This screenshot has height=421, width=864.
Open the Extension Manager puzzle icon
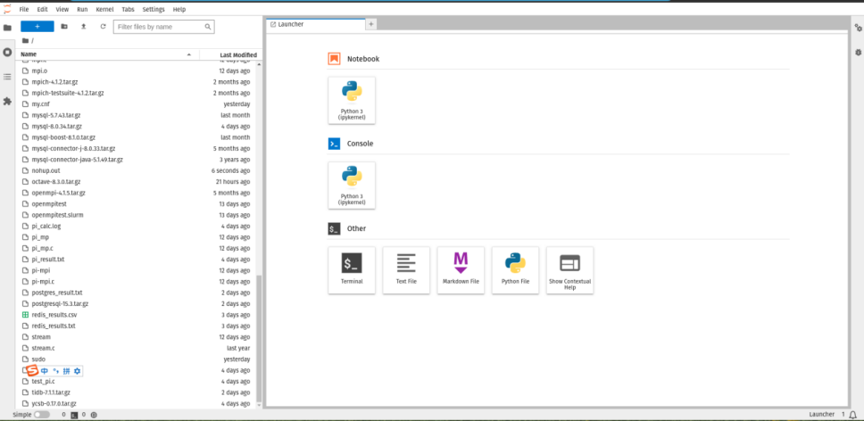click(x=7, y=102)
